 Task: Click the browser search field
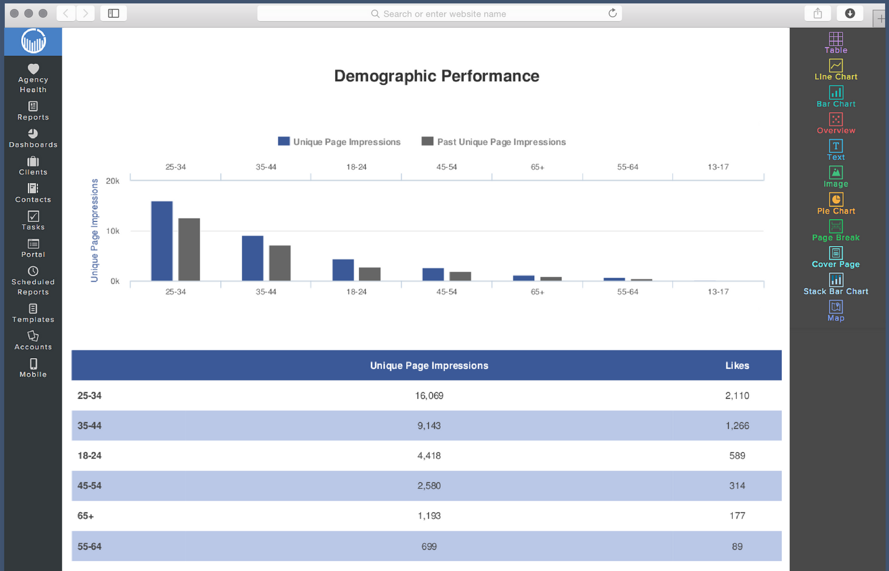pos(440,13)
